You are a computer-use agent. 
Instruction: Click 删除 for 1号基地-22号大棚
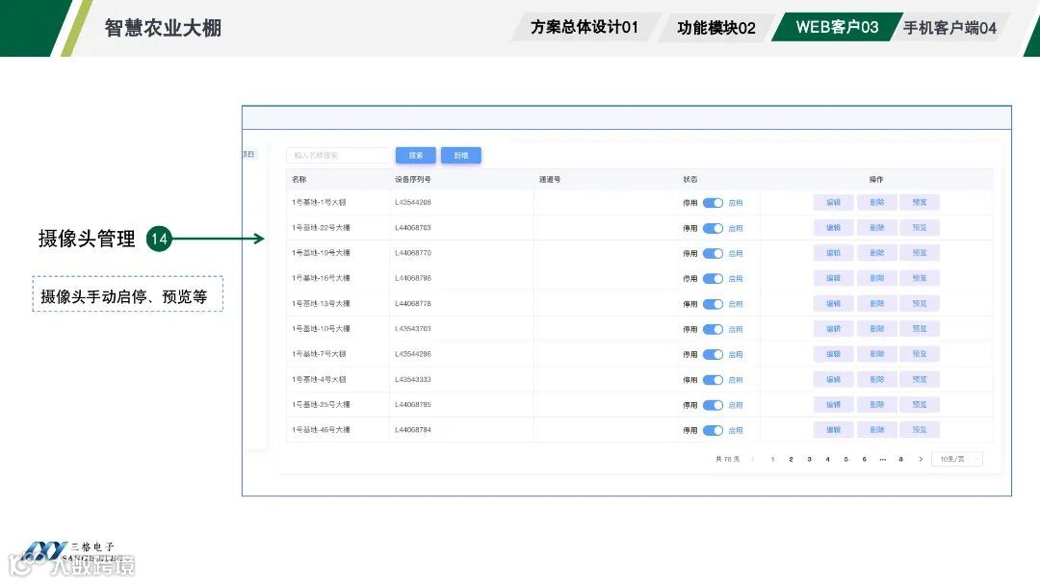pos(877,227)
